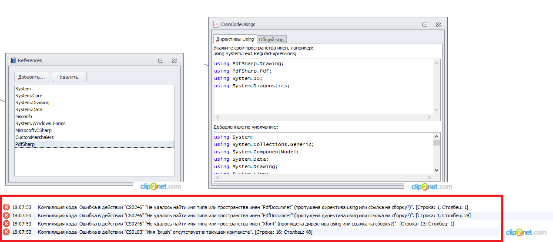Click error icon of the Xfont log entry

[6, 224]
